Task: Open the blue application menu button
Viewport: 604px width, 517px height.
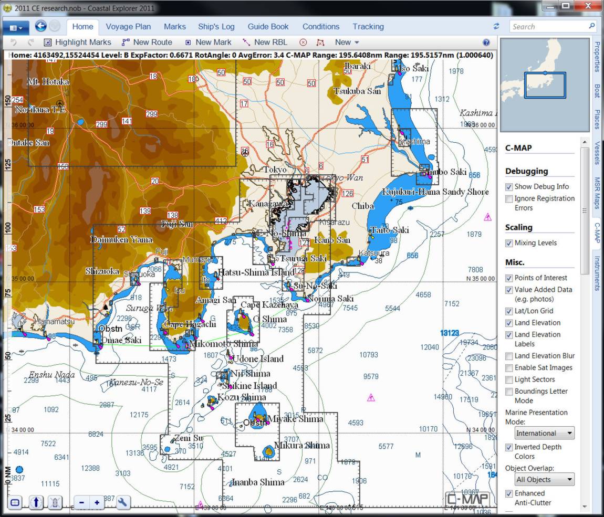Action: (x=16, y=28)
